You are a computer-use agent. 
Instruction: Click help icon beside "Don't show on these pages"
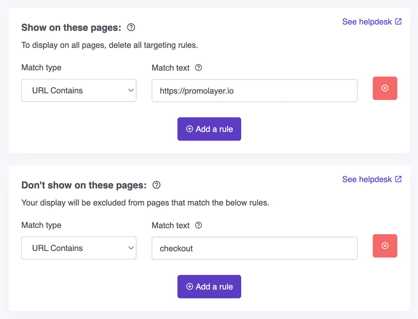point(157,185)
